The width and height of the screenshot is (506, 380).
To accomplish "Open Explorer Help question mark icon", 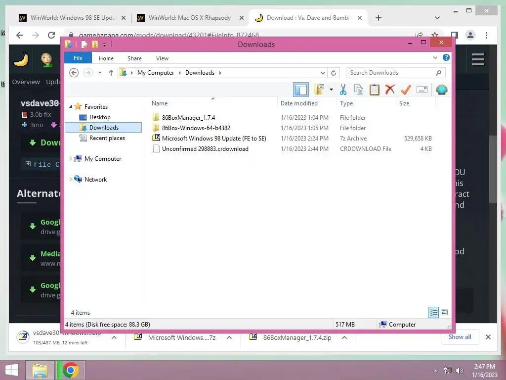I will click(446, 57).
